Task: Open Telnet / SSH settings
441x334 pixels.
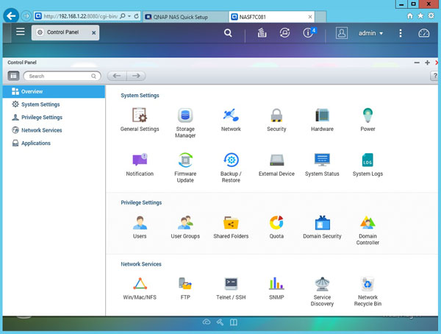Action: 231,285
